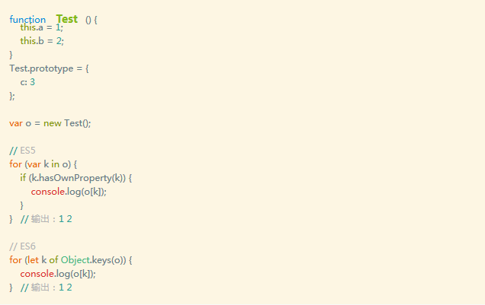
Task: Click the '// ES5' comment
Action: click(23, 151)
